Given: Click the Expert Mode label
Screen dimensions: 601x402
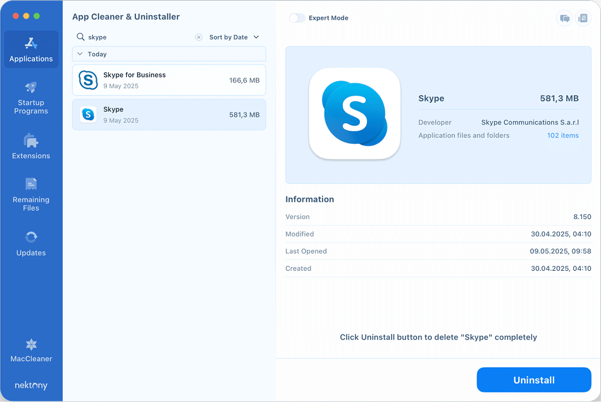Looking at the screenshot, I should (328, 18).
